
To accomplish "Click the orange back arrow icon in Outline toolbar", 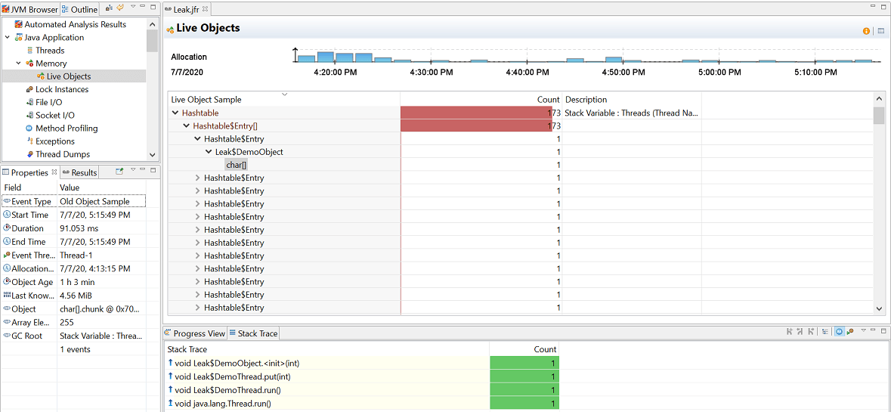I will pos(120,8).
